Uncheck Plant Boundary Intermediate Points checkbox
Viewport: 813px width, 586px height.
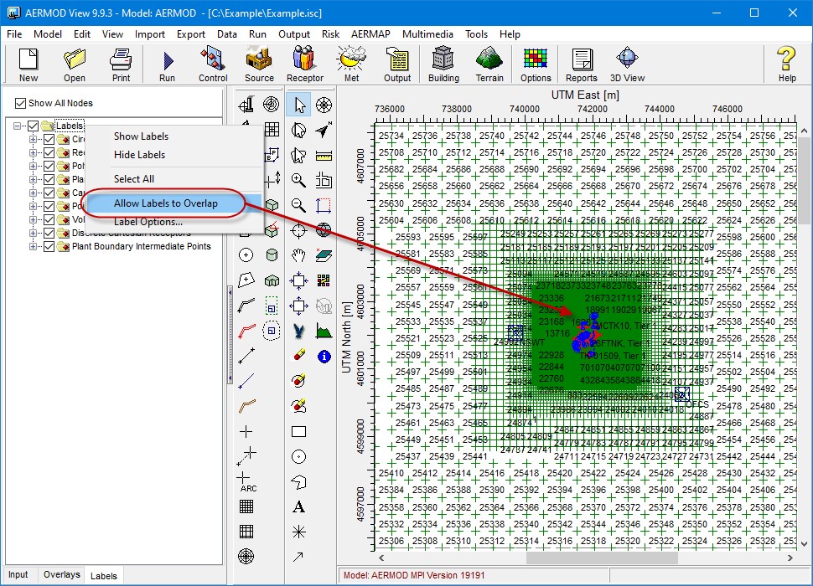tap(49, 246)
